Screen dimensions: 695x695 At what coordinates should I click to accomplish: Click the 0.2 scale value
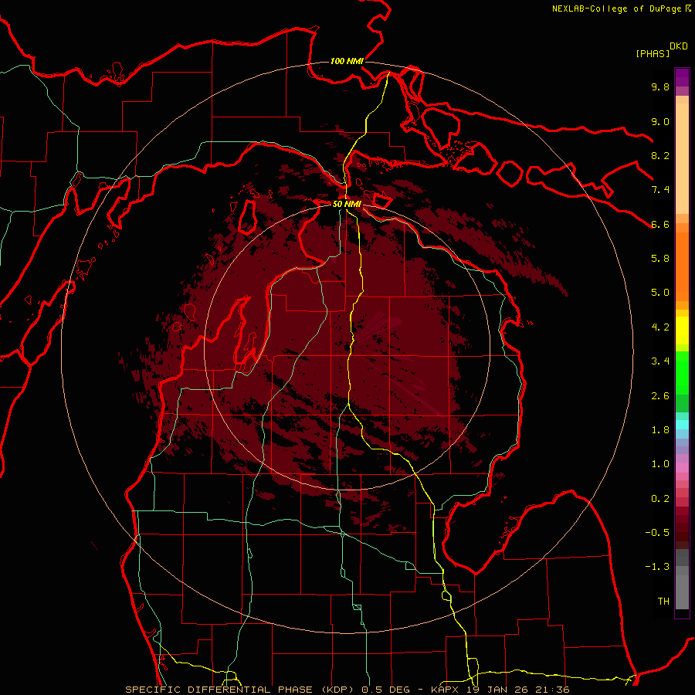click(x=660, y=499)
